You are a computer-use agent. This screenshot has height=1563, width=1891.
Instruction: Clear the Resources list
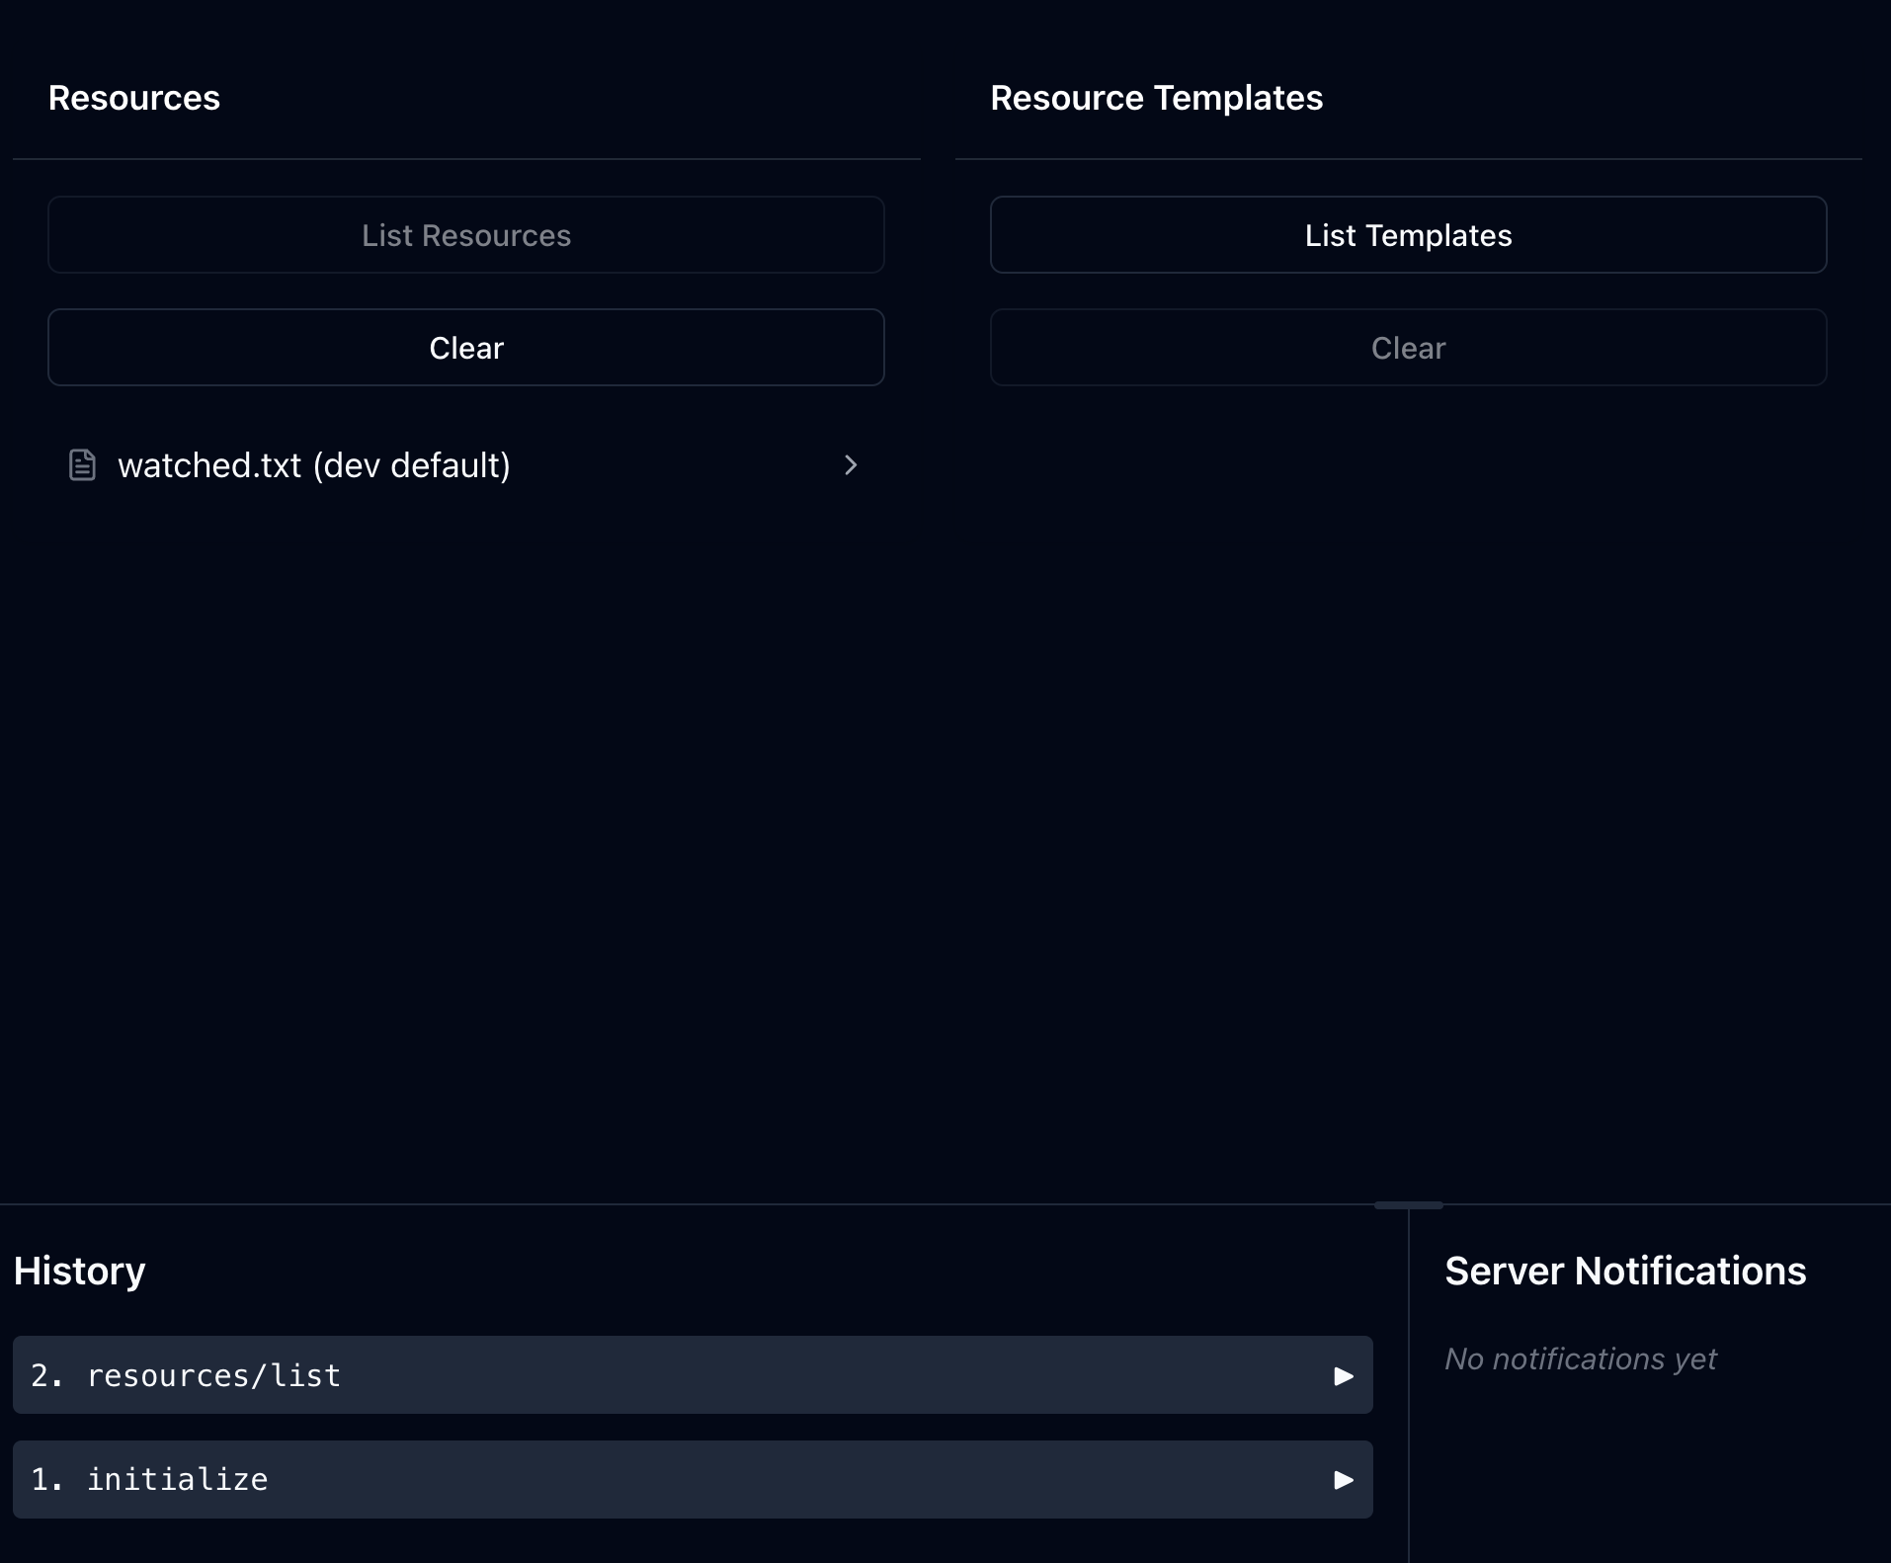[465, 348]
